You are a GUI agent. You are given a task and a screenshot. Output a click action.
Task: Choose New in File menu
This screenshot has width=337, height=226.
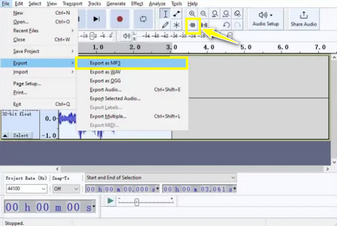tap(39, 13)
